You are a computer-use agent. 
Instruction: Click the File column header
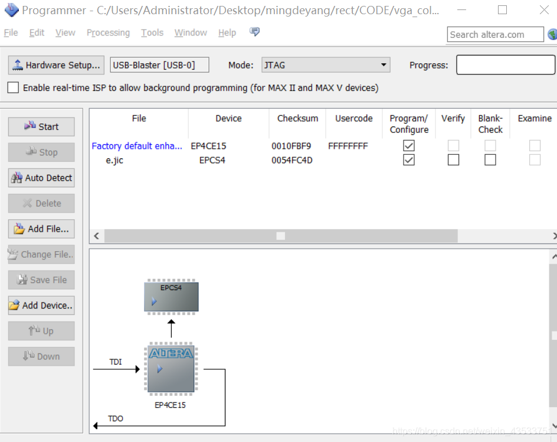(x=139, y=119)
